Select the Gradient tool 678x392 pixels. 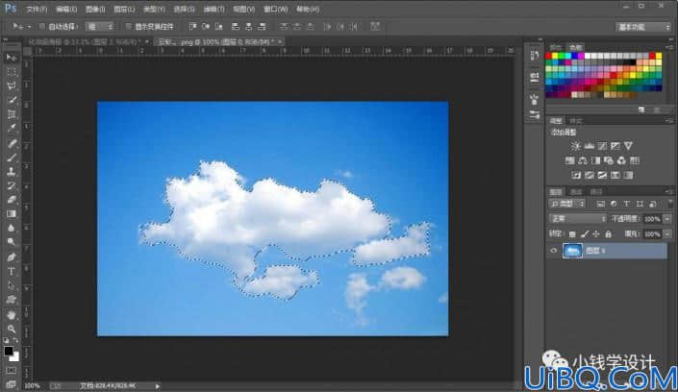click(x=12, y=214)
